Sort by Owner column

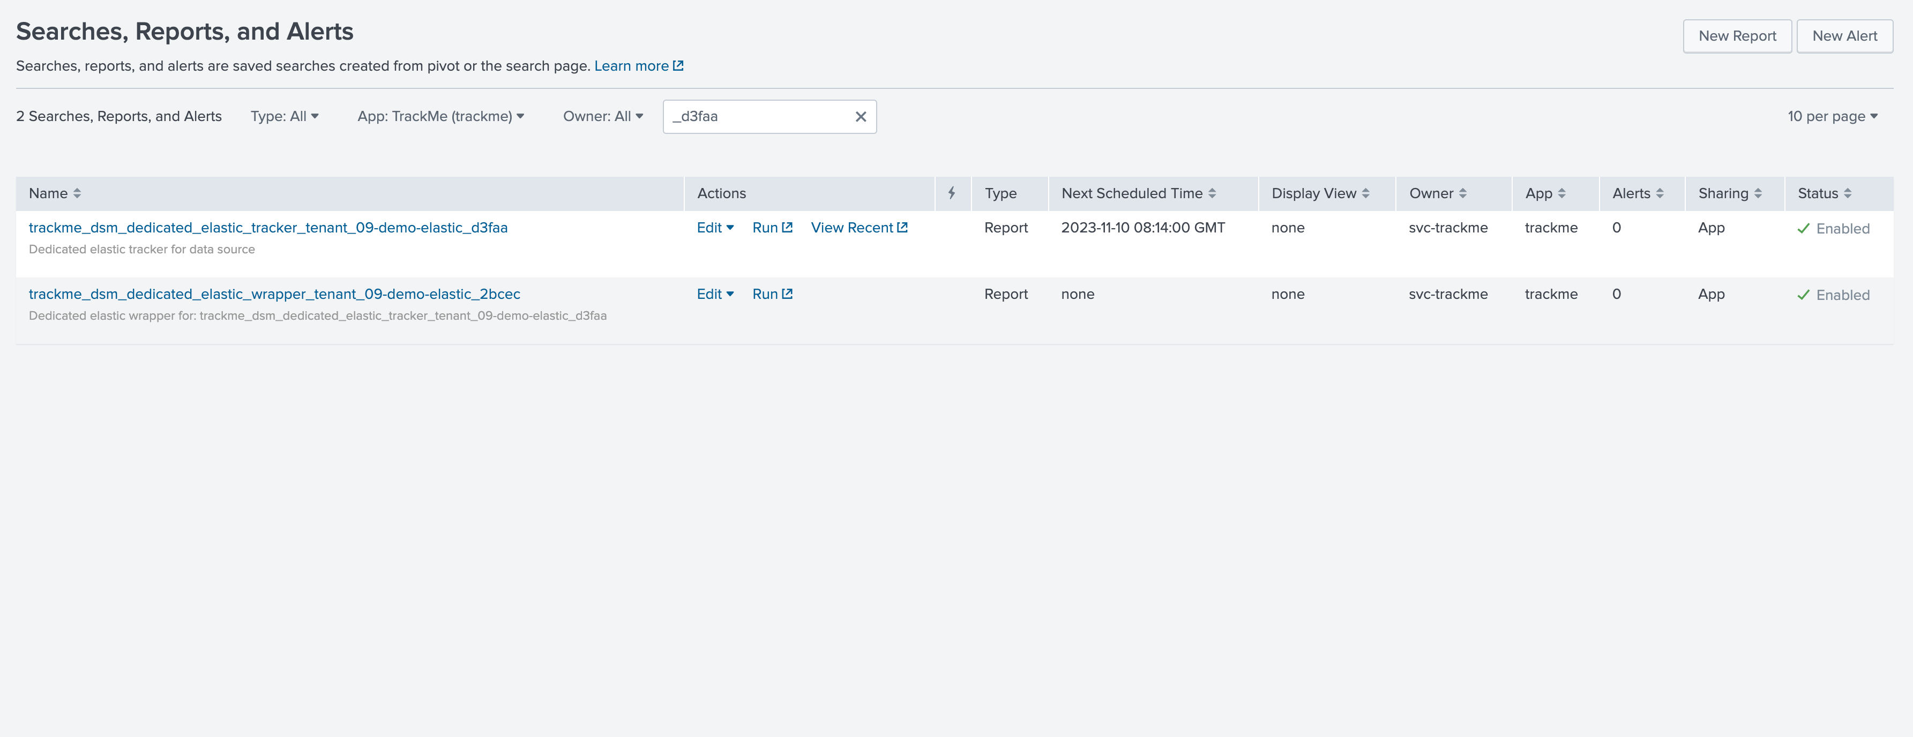tap(1438, 194)
